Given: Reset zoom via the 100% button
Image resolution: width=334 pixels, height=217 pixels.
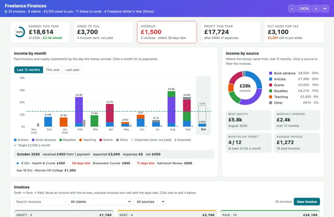Looking at the screenshot, I should tap(304, 9).
